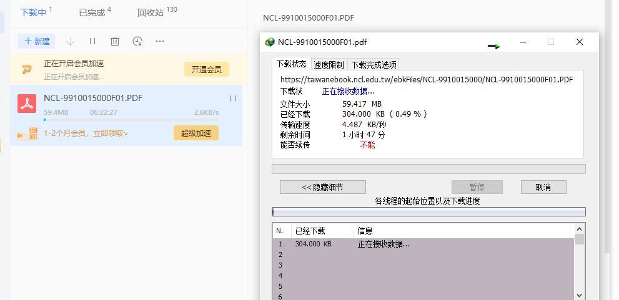Click the green arrow title bar icon
This screenshot has width=619, height=300.
click(x=494, y=46)
